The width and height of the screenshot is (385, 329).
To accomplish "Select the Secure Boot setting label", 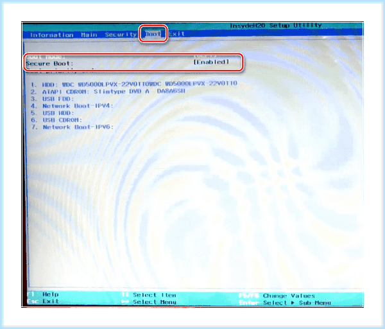I will pos(50,64).
